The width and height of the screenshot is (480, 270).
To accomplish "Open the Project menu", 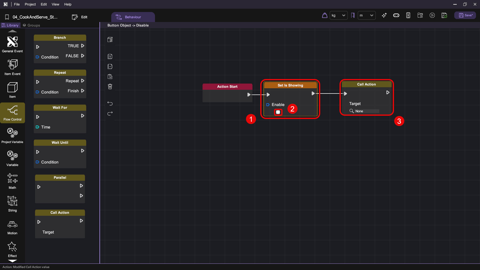I will 30,4.
